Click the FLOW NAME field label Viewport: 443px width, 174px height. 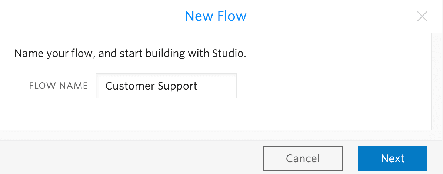pos(58,86)
